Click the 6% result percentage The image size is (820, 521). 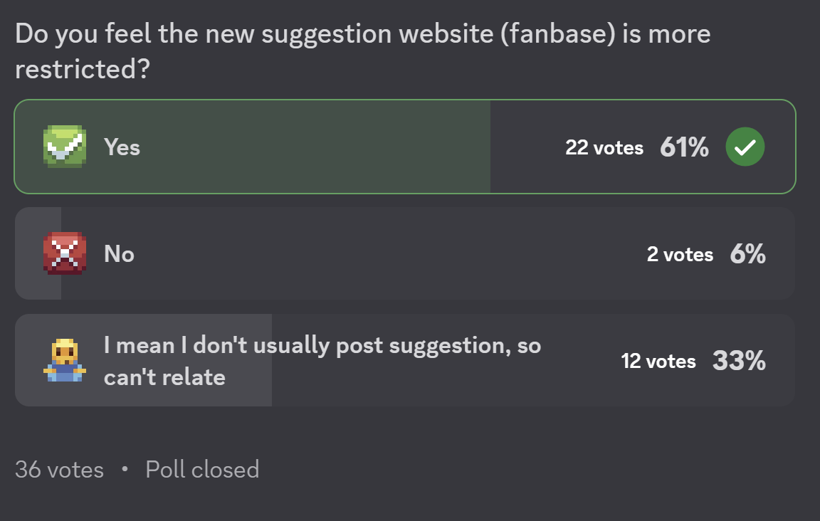coord(747,254)
